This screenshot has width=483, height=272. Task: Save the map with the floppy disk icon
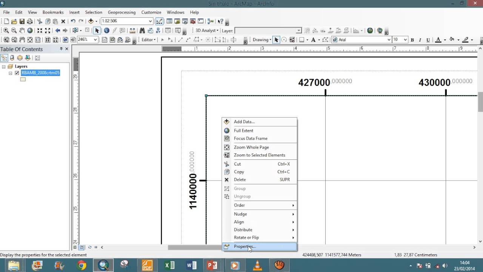(x=22, y=22)
